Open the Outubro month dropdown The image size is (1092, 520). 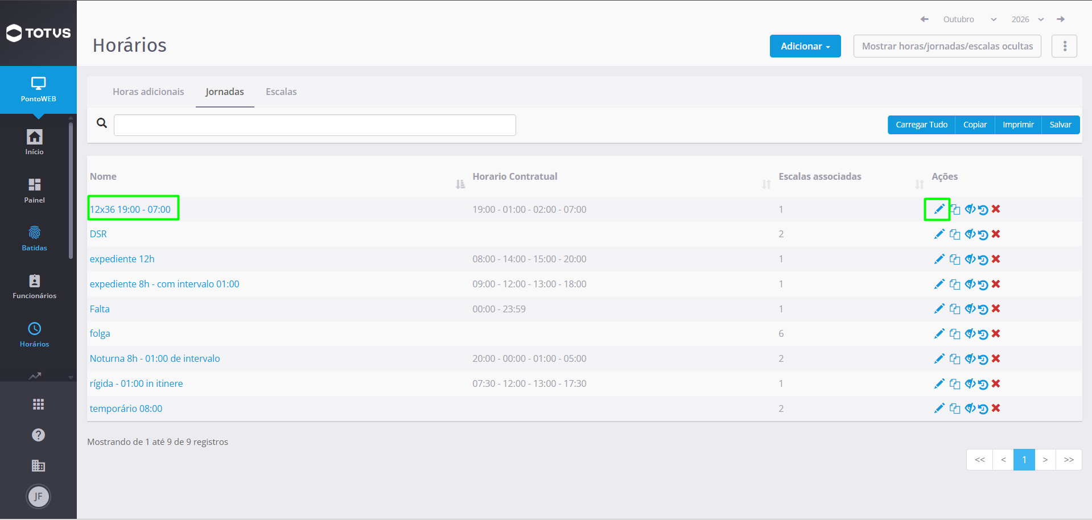(x=970, y=19)
